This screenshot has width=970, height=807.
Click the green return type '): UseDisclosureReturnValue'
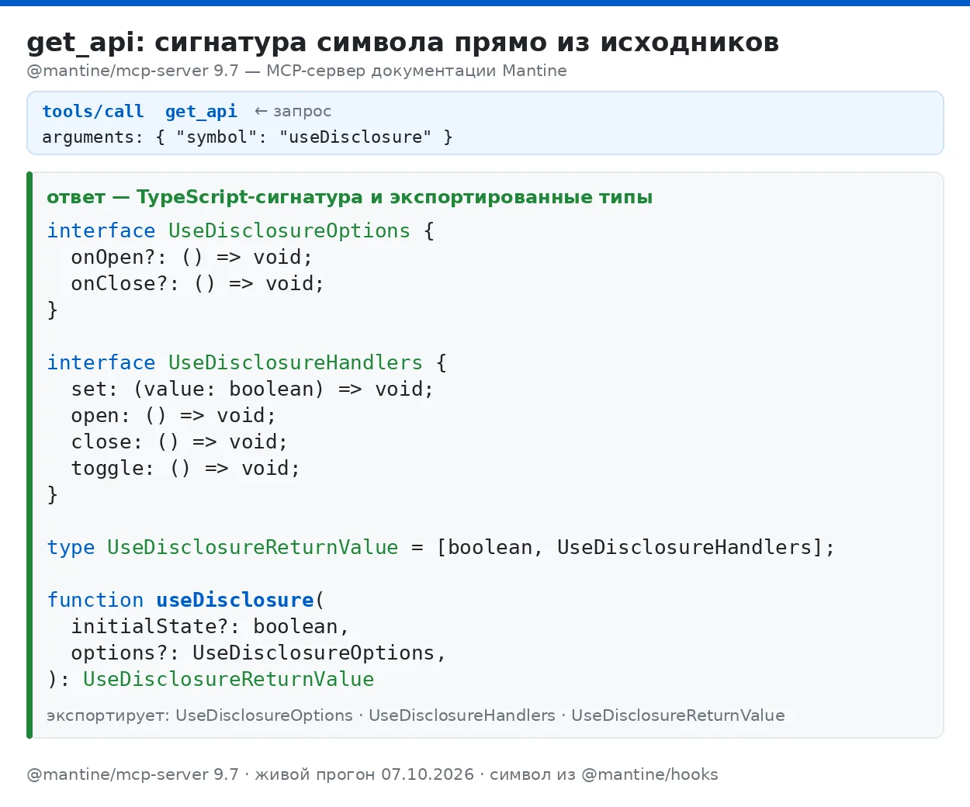click(x=210, y=680)
